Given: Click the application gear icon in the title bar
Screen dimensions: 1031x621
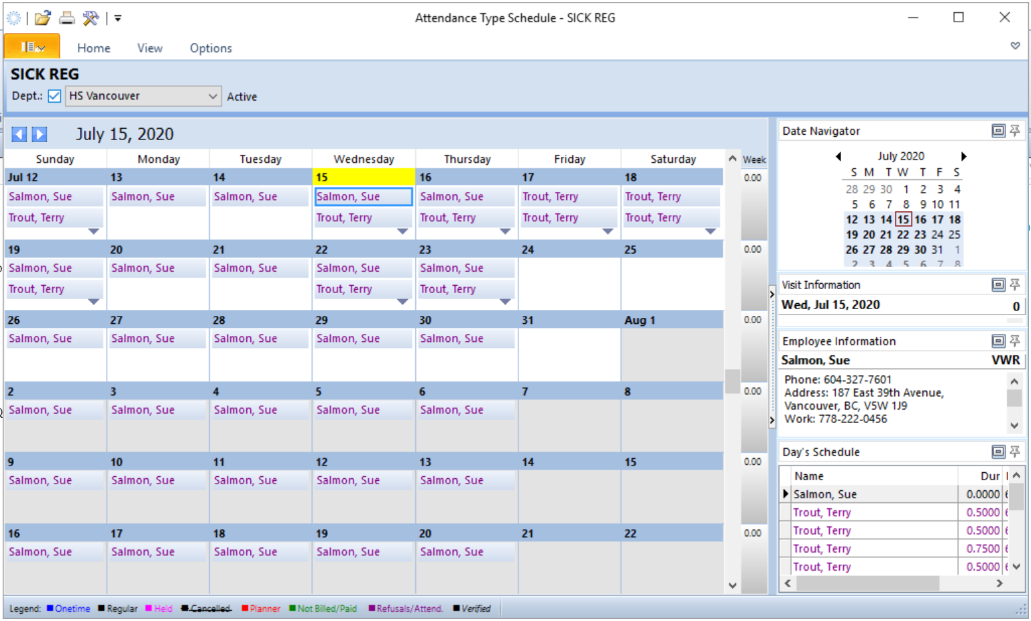Looking at the screenshot, I should click(x=14, y=18).
